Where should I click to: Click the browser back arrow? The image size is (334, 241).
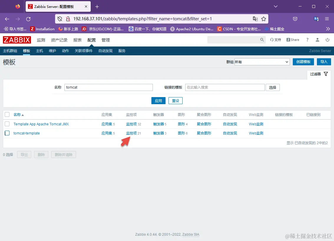7,19
